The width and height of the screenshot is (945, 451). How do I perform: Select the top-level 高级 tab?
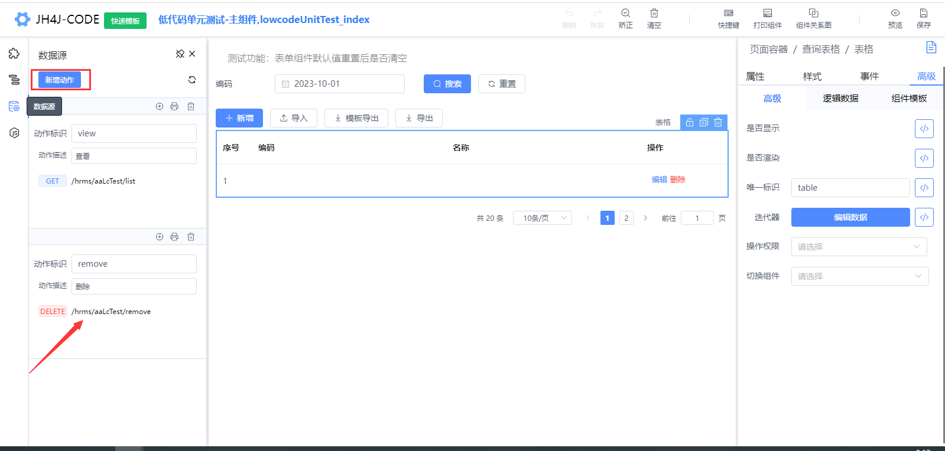926,76
